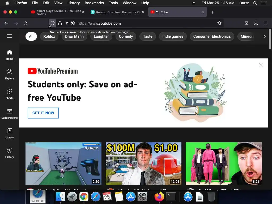
Task: Open Finder from the dock
Action: pyautogui.click(x=60, y=197)
